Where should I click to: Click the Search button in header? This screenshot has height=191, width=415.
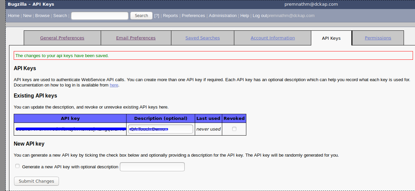point(141,16)
